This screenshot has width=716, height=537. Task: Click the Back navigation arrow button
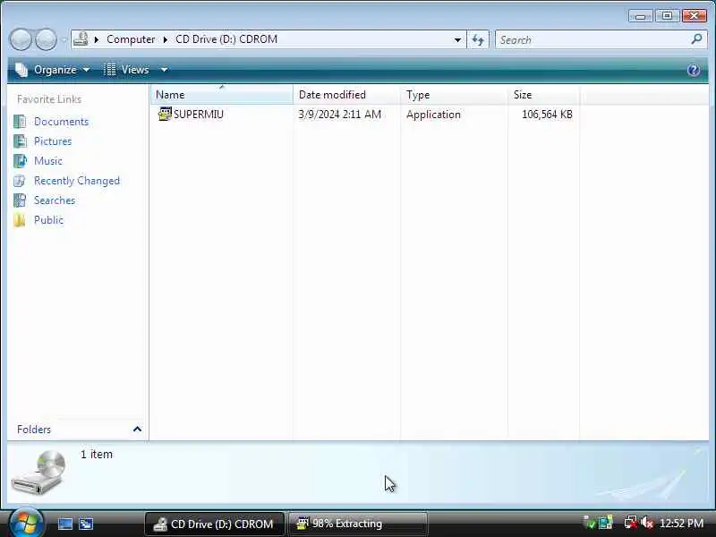(21, 39)
